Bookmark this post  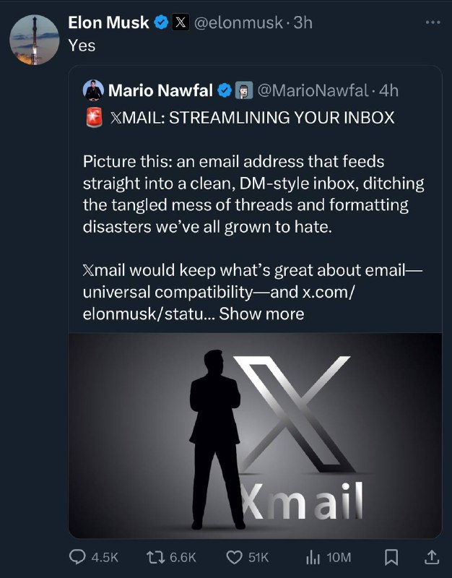(391, 557)
